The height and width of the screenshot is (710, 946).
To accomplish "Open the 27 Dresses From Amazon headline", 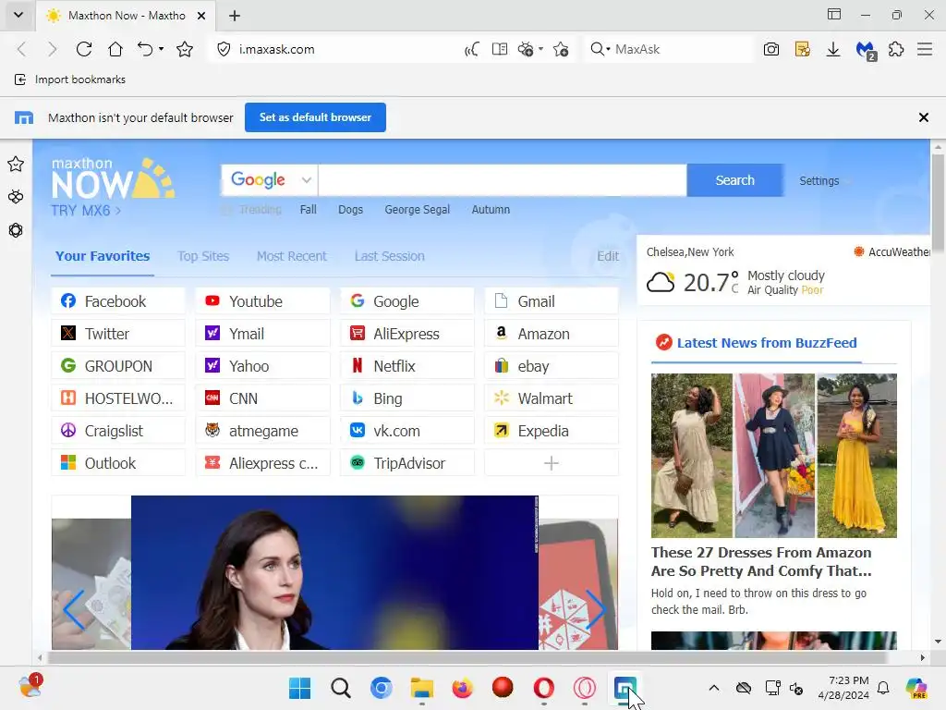I will tap(761, 561).
